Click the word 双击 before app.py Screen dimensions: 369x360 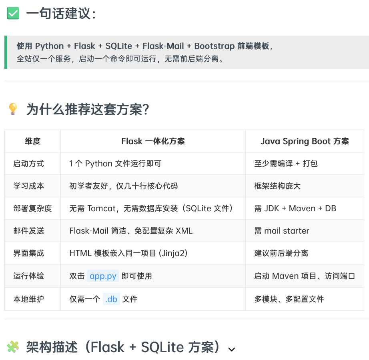point(77,276)
